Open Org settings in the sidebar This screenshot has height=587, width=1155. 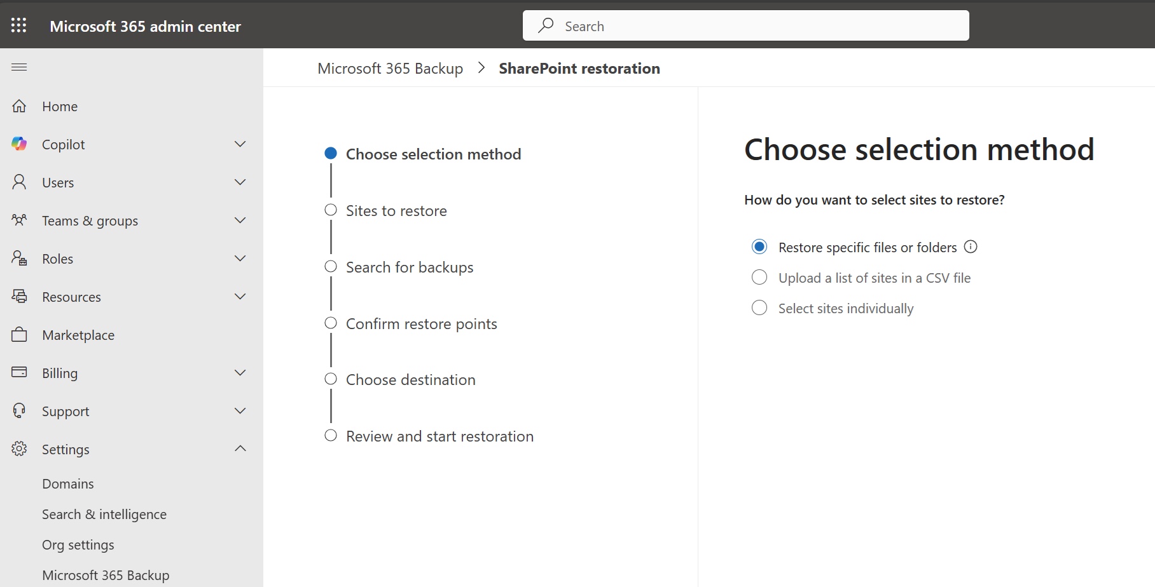(78, 545)
